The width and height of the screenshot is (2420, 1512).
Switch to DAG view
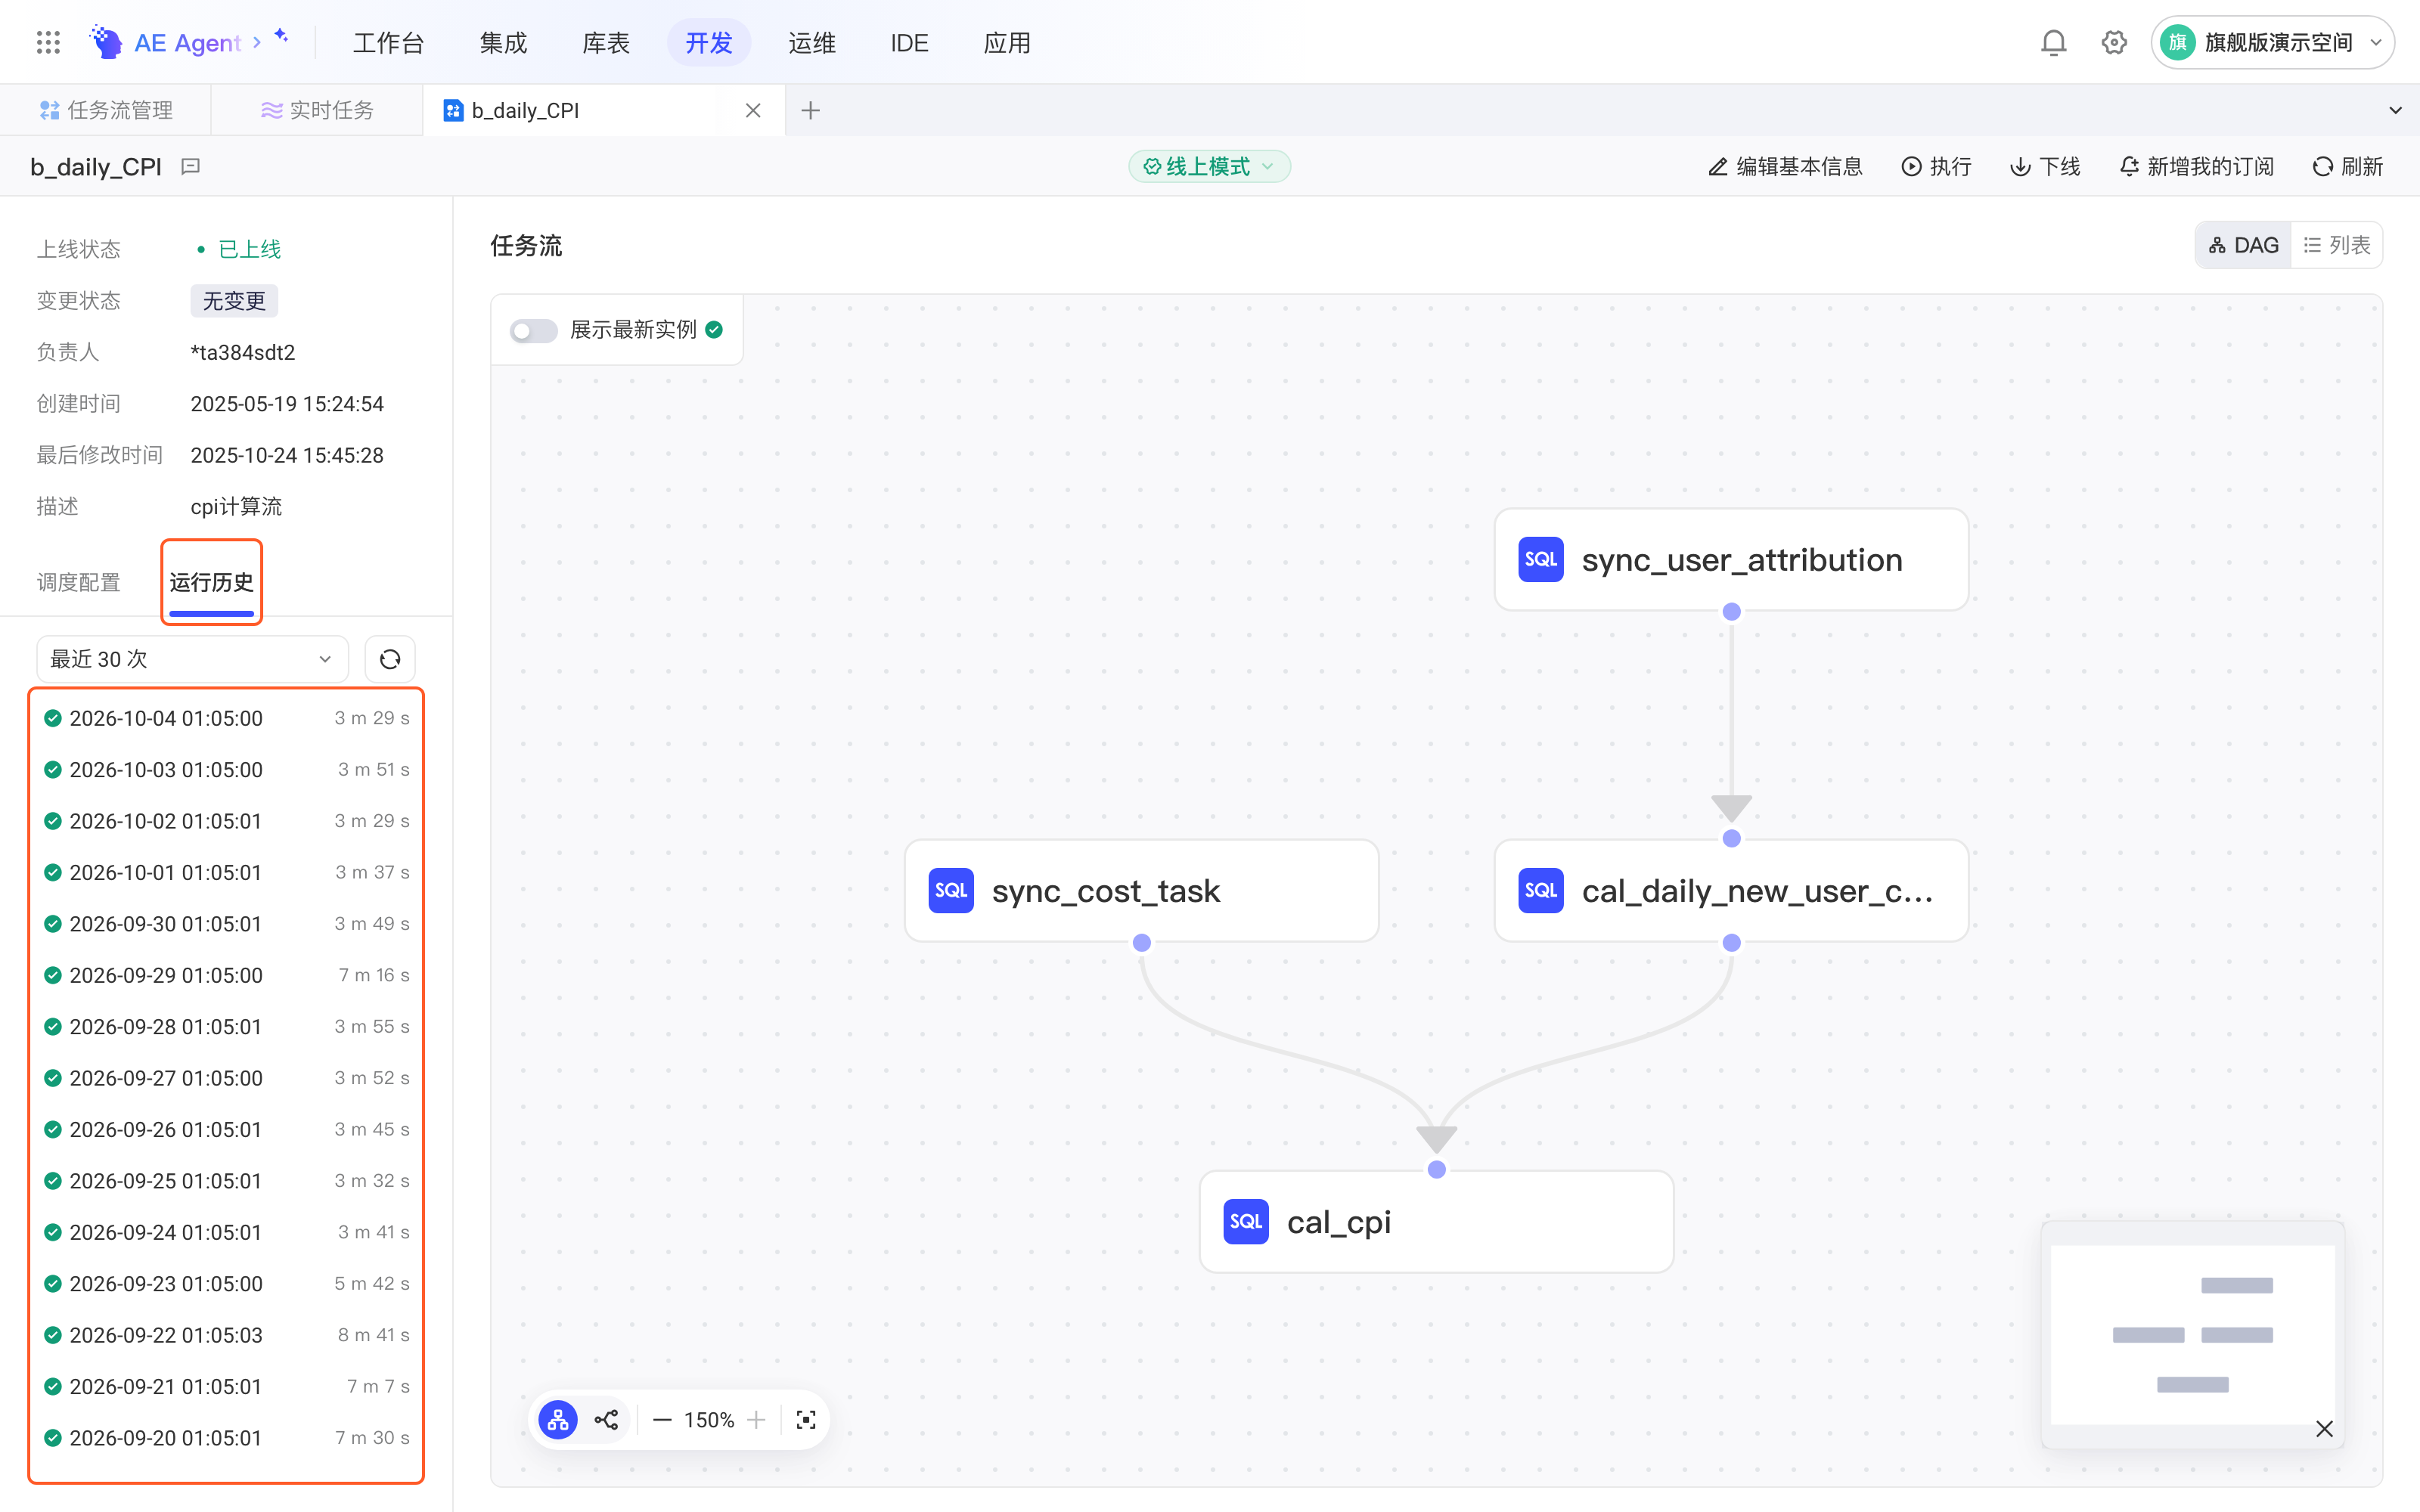coord(2243,245)
